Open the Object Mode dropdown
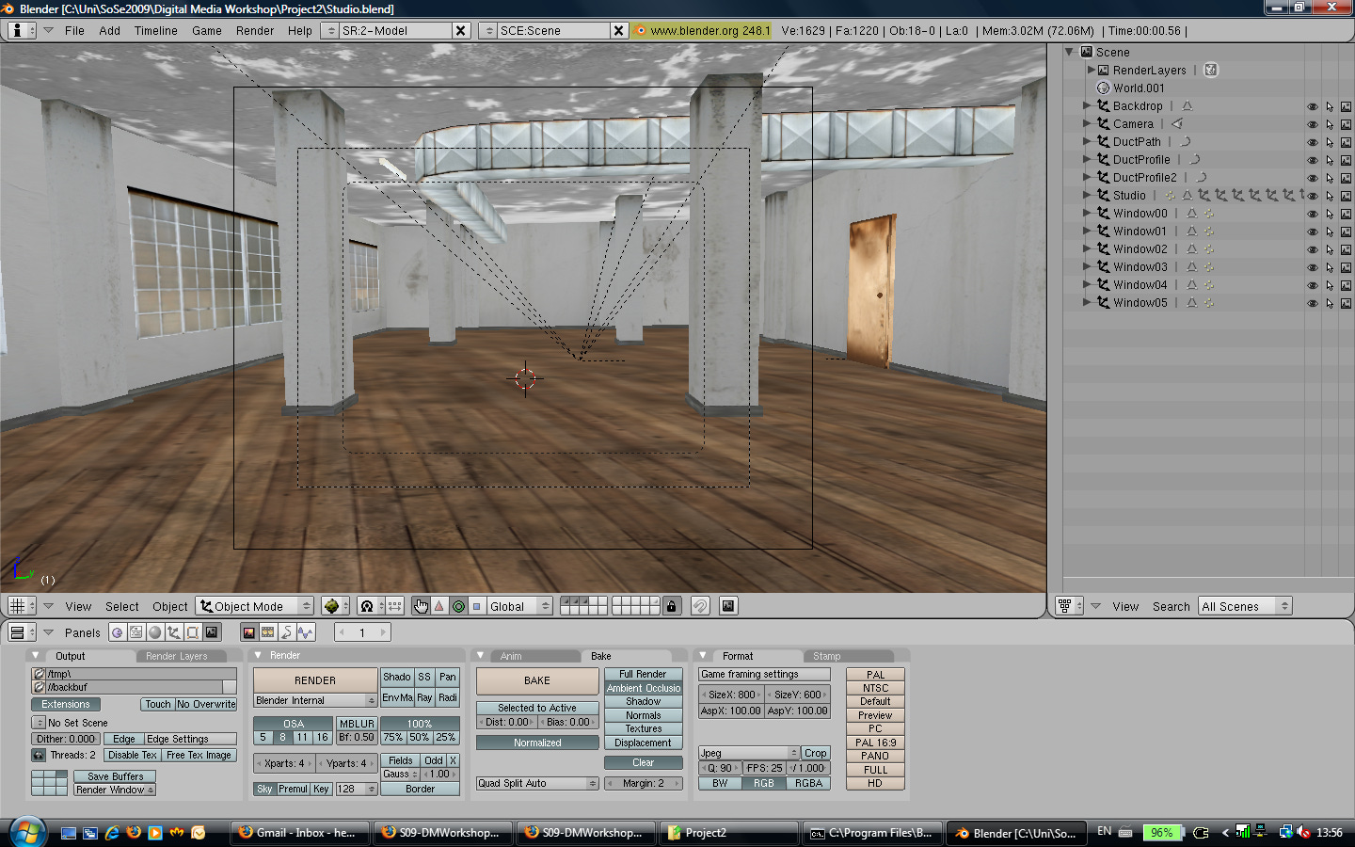Image resolution: width=1355 pixels, height=847 pixels. (x=254, y=606)
